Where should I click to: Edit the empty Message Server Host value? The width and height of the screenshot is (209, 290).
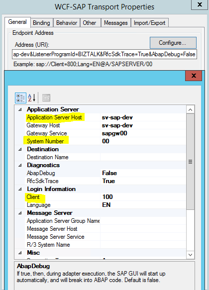[x=143, y=229]
